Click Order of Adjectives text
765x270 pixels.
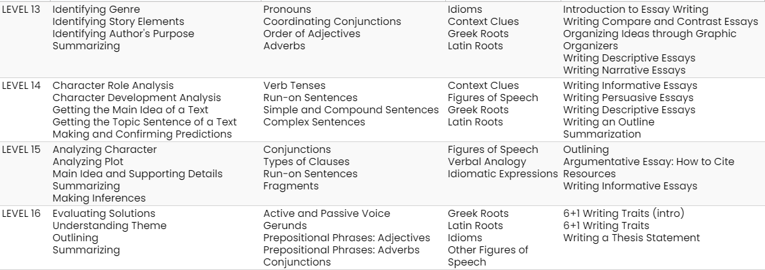point(312,34)
